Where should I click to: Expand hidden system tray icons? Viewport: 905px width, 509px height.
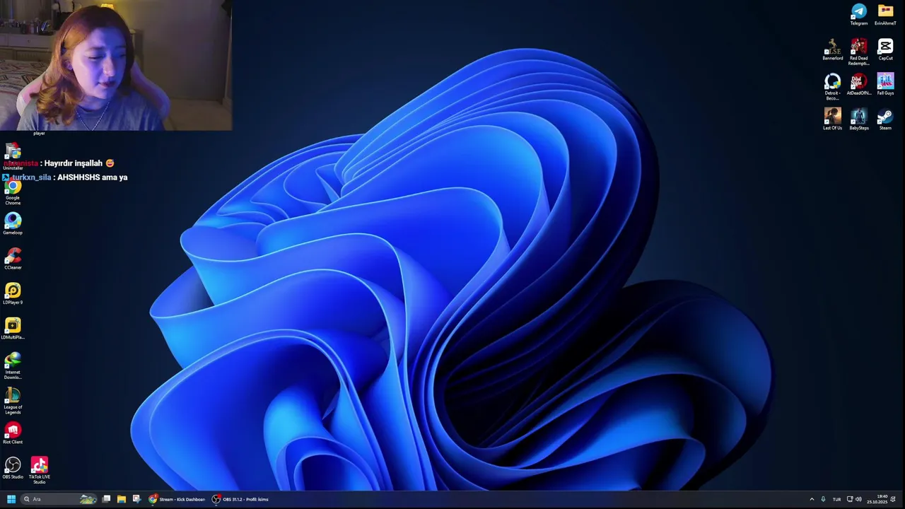[x=812, y=499]
